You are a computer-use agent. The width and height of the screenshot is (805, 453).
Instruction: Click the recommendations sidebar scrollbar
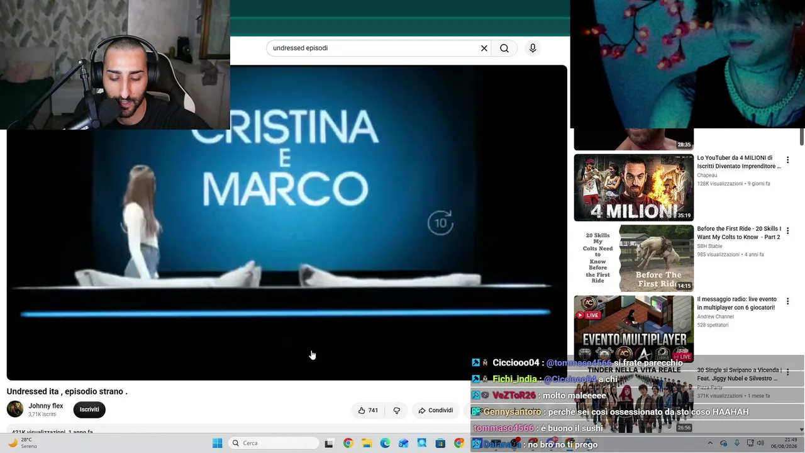[802, 136]
